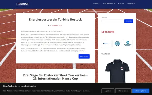Click the Teamshop polo shirt image
This screenshot has width=152, height=95.
click(x=117, y=71)
